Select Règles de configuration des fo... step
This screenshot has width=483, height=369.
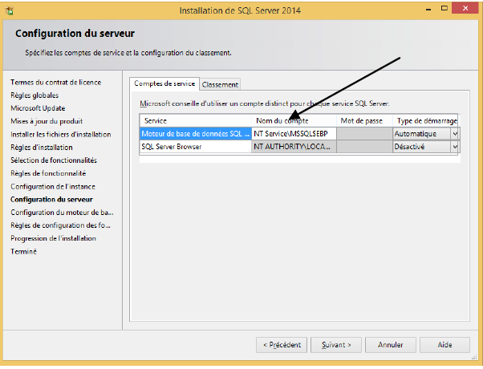point(60,225)
